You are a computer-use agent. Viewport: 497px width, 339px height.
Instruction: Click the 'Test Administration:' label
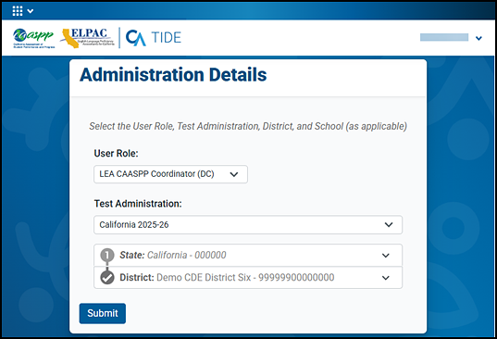(x=138, y=204)
